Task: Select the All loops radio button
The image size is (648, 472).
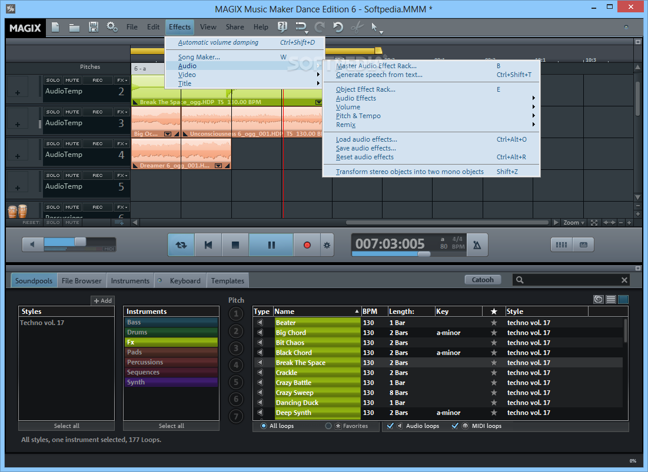Action: [x=264, y=426]
